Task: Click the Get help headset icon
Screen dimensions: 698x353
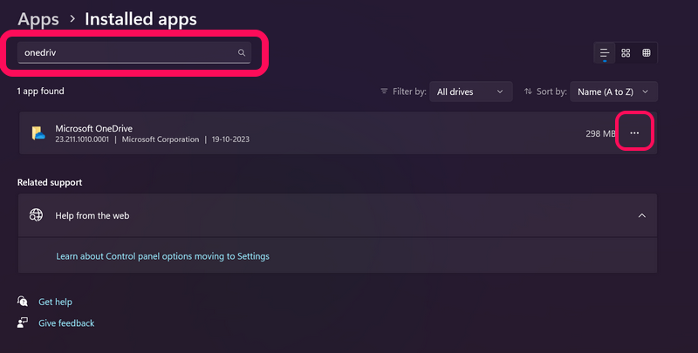Action: 23,302
